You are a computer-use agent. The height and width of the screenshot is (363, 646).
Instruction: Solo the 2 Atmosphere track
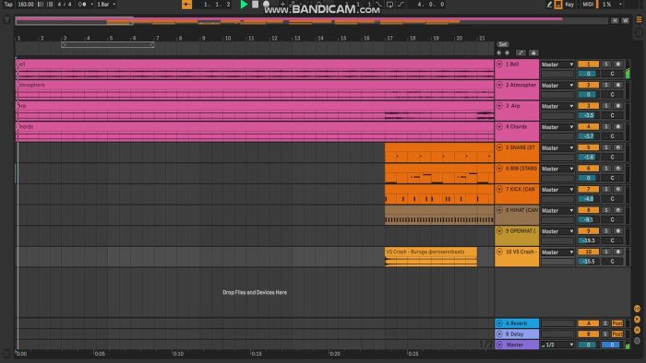606,85
